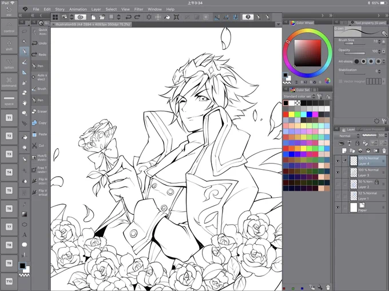This screenshot has width=389, height=291.
Task: Select the Color Set tab
Action: click(x=300, y=90)
